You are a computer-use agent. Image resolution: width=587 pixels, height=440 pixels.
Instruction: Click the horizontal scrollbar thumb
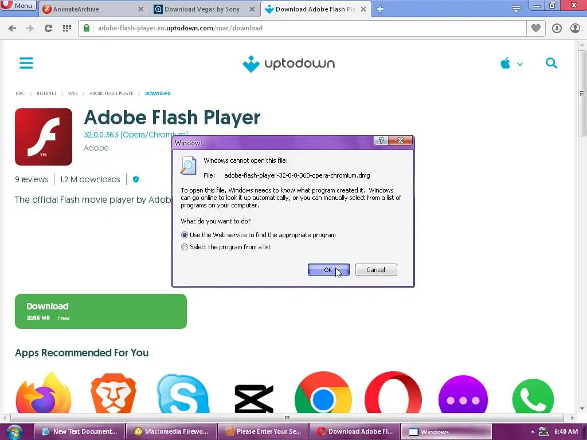287,418
